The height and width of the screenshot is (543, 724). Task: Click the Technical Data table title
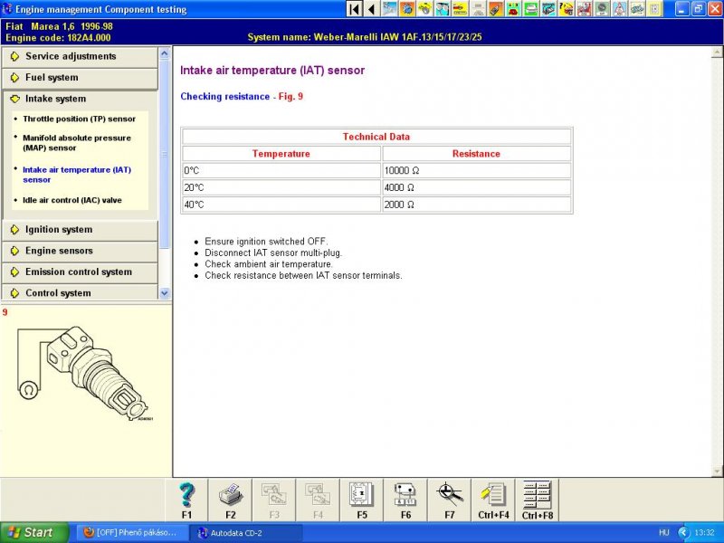pyautogui.click(x=376, y=137)
